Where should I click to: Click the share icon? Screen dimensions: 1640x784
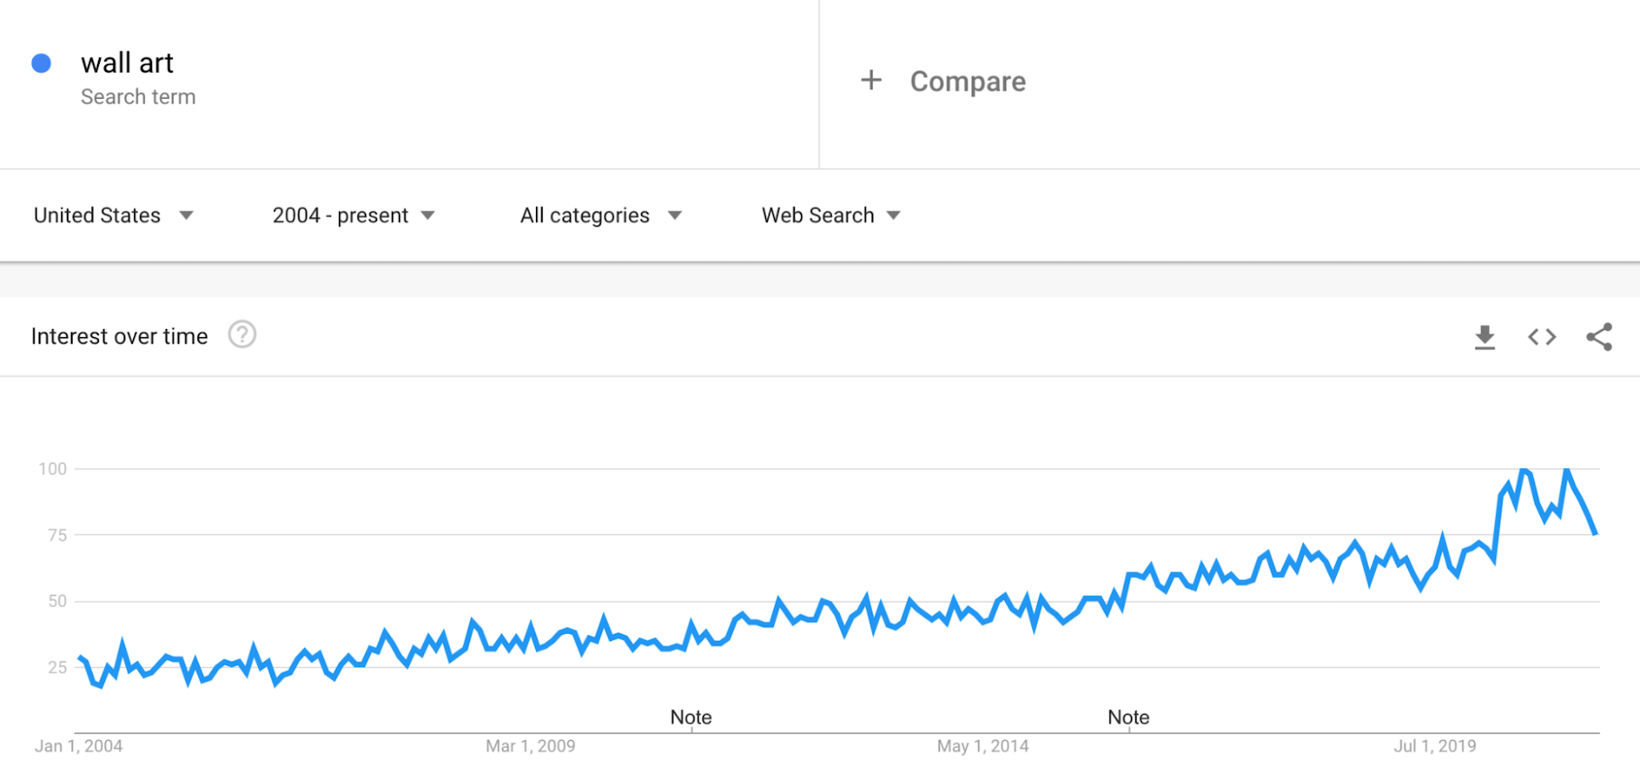point(1599,337)
